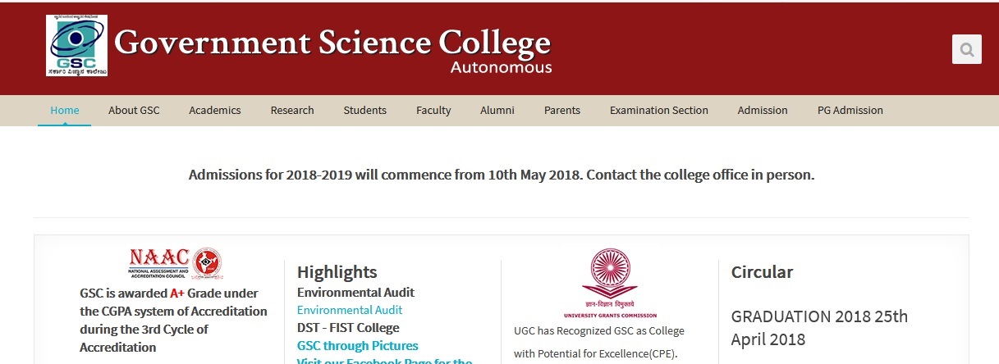
Task: Open the GSC through Pictures link
Action: (358, 346)
